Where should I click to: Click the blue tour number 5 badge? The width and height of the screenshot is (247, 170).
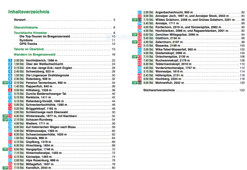pyautogui.click(x=10, y=75)
